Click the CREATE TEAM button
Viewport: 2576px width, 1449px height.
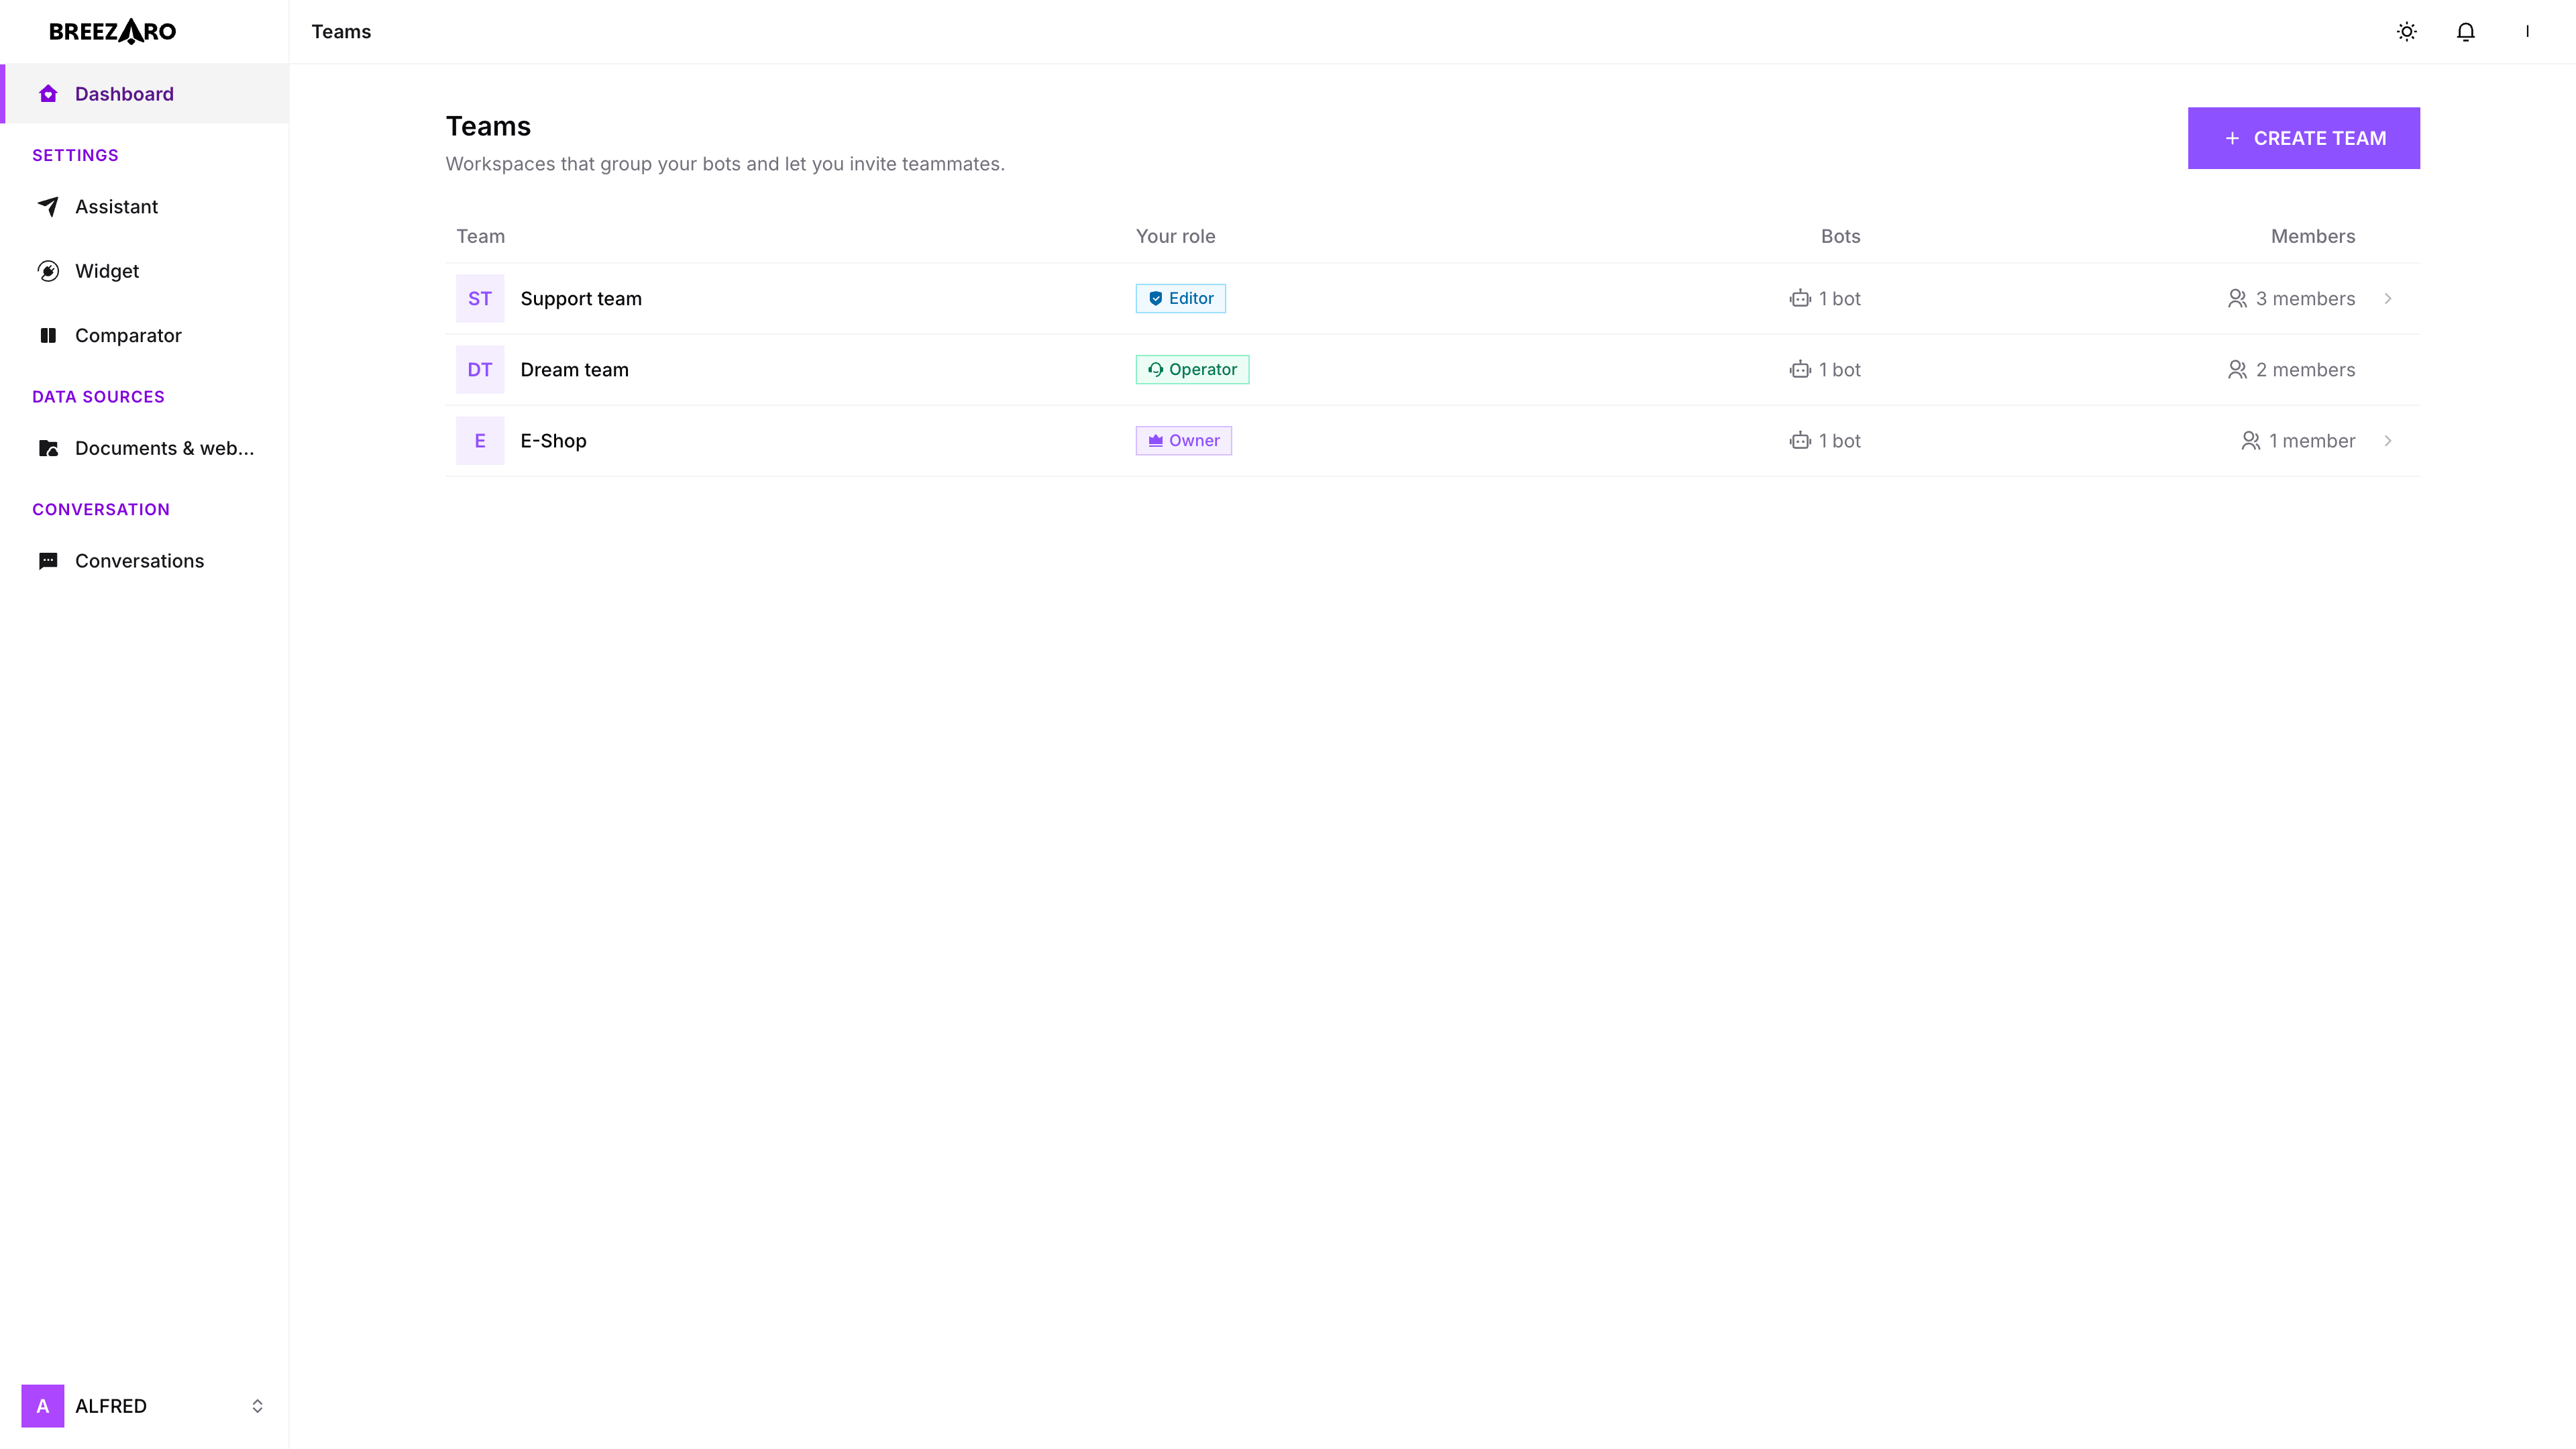(2303, 138)
